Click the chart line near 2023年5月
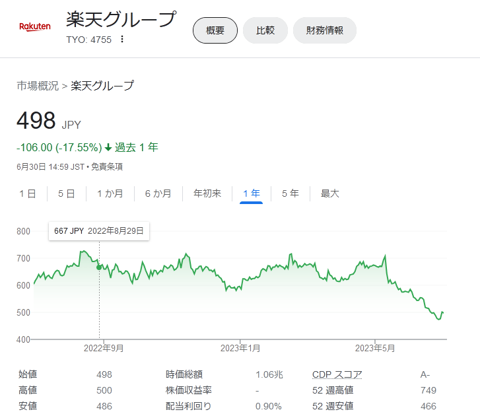Image resolution: width=480 pixels, height=416 pixels. pyautogui.click(x=374, y=266)
